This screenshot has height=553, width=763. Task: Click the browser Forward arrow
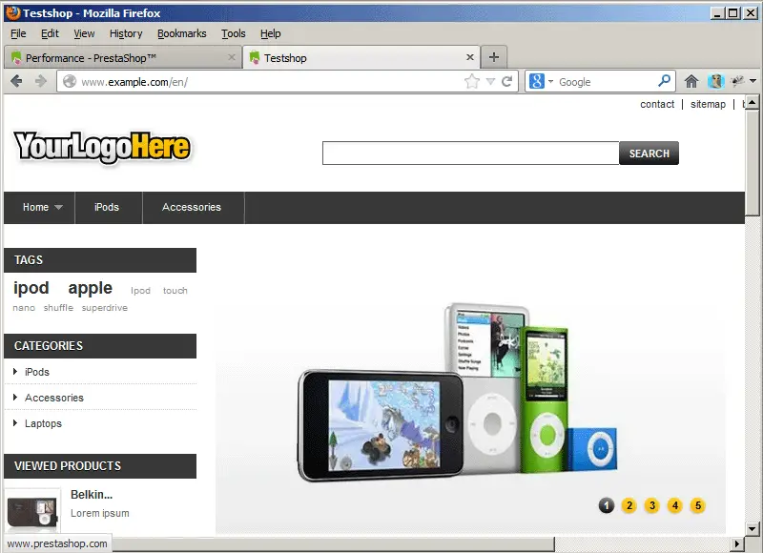pyautogui.click(x=41, y=81)
